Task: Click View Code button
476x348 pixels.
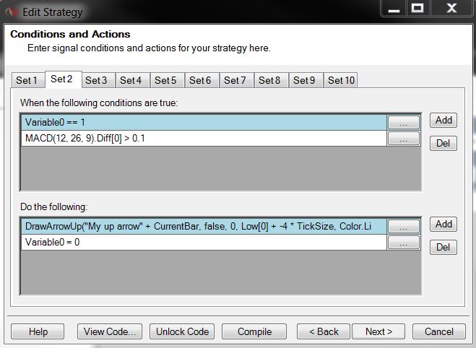Action: pyautogui.click(x=110, y=331)
